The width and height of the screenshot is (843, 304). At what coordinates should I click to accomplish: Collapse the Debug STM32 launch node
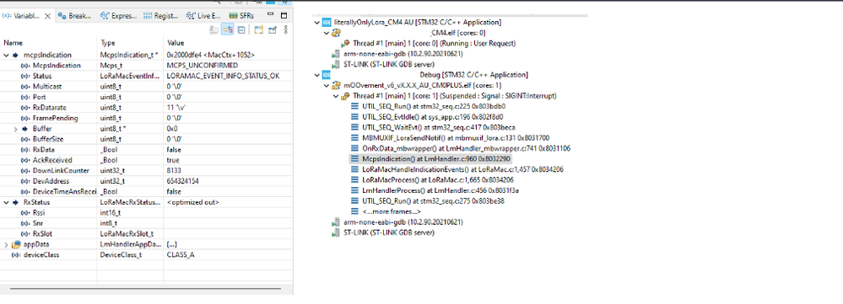pyautogui.click(x=316, y=74)
